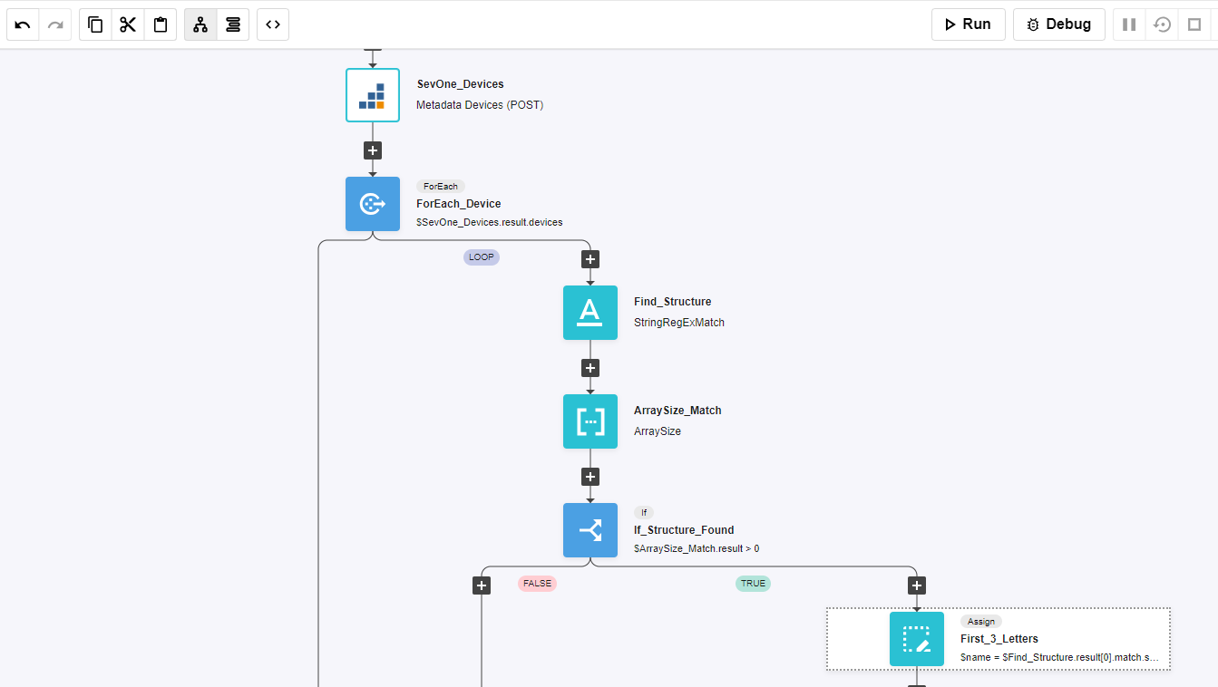The height and width of the screenshot is (687, 1218).
Task: Cut selection with the scissors icon
Action: pos(128,24)
